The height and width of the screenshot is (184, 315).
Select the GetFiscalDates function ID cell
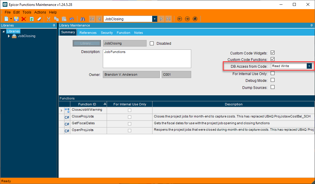coord(88,124)
